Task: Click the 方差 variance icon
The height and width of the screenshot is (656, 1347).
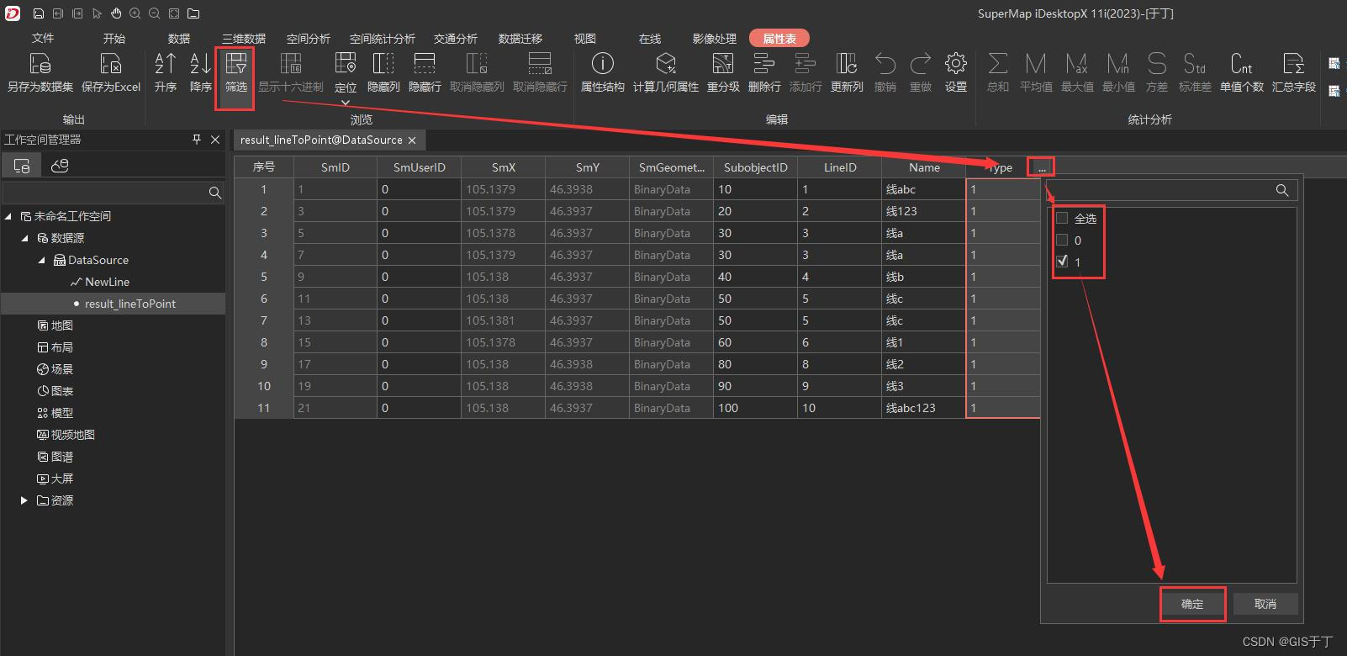Action: [x=1157, y=64]
